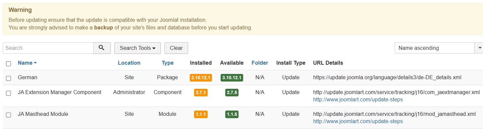Sort by the Folder column header
The height and width of the screenshot is (133, 483).
pos(260,63)
